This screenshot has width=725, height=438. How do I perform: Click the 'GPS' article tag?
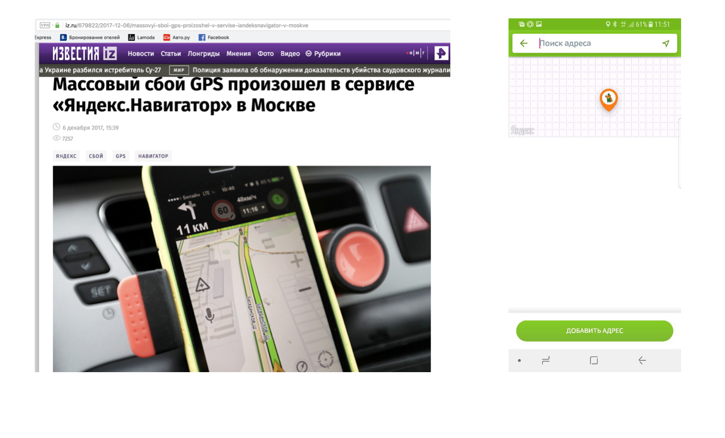click(120, 156)
